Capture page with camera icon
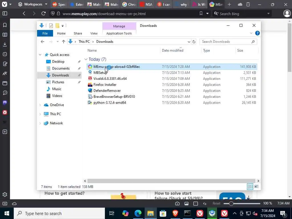The width and height of the screenshot is (292, 219). (177, 204)
